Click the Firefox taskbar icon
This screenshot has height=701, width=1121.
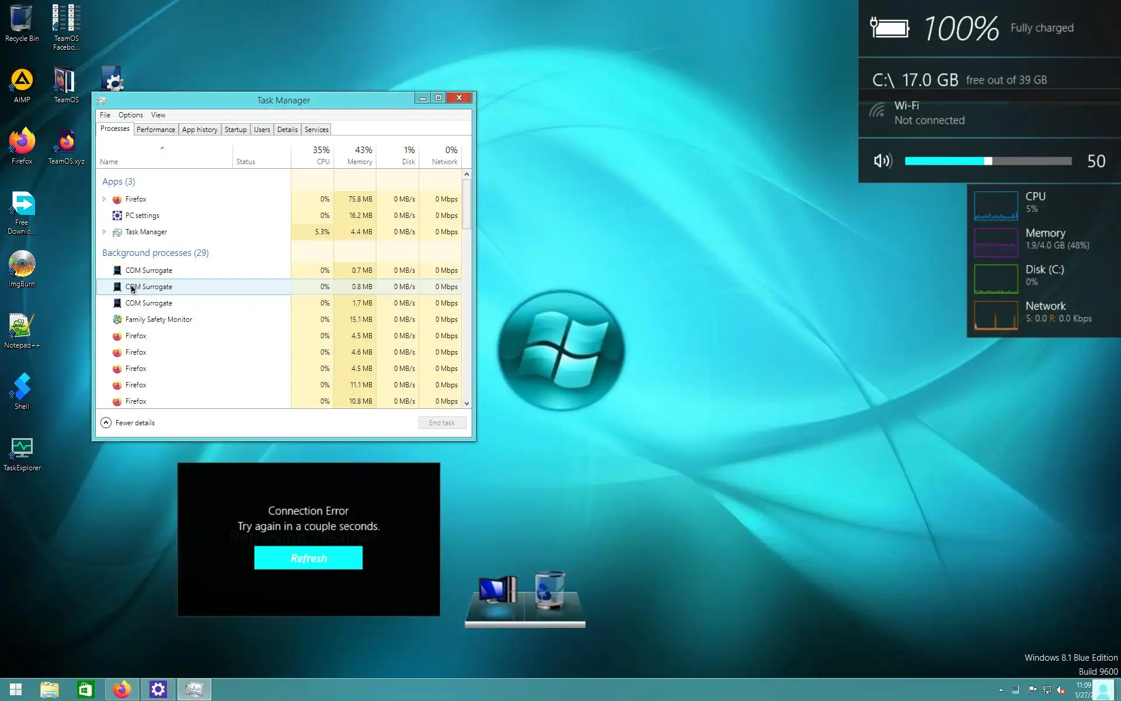pyautogui.click(x=122, y=689)
